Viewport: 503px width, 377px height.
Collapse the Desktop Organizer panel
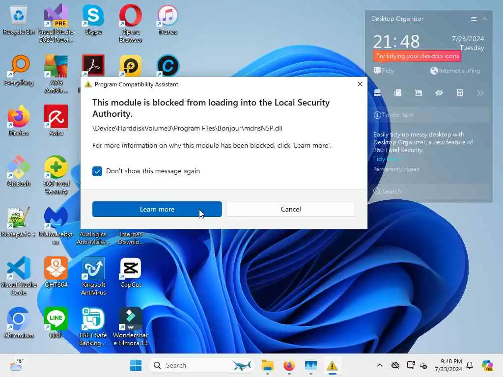point(484,19)
